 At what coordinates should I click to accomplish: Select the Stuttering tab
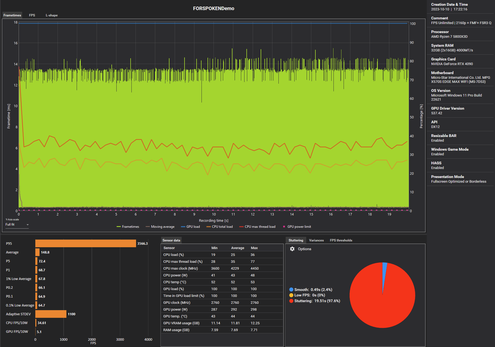click(x=296, y=240)
